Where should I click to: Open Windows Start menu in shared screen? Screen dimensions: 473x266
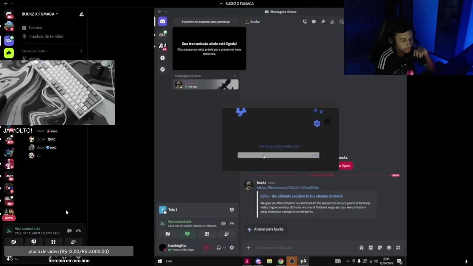tap(160, 261)
